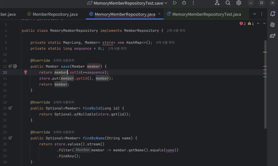Click the underlined store variable on line 8
278x166 pixels.
tap(108, 42)
